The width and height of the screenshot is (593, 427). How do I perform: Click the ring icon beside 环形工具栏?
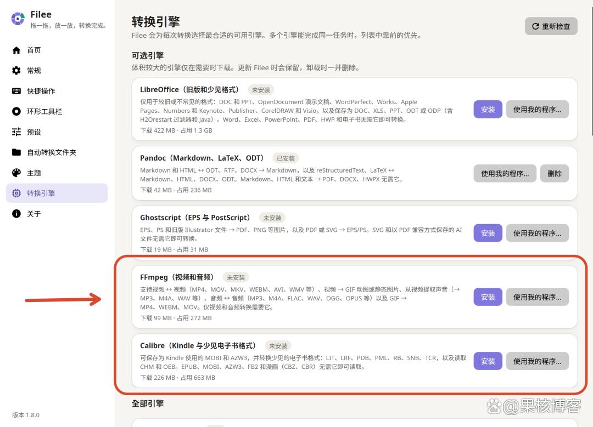16,111
